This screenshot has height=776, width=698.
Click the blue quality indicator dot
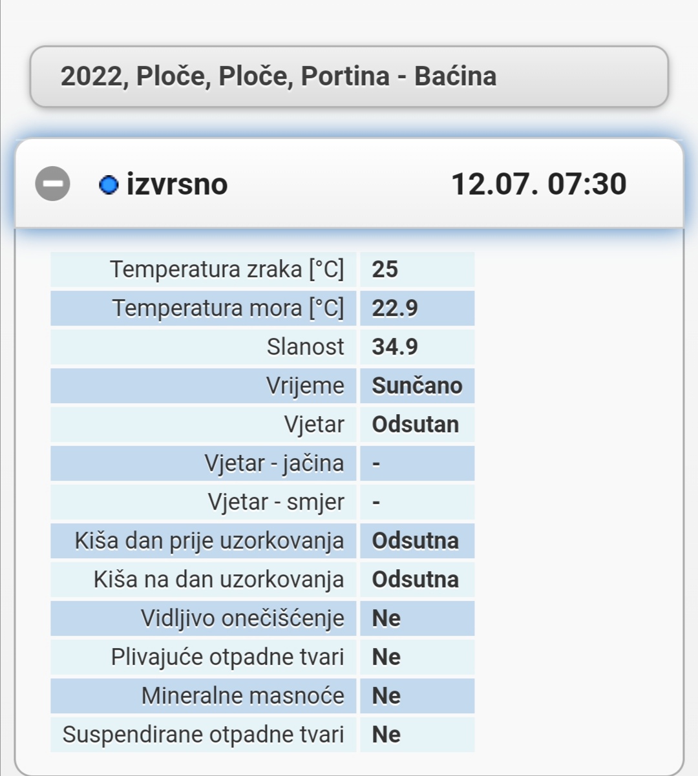point(109,185)
